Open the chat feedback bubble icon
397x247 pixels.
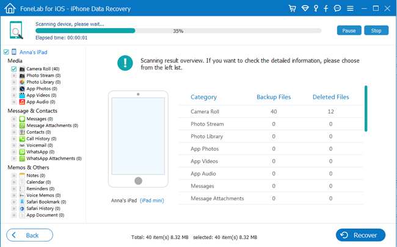click(x=337, y=9)
